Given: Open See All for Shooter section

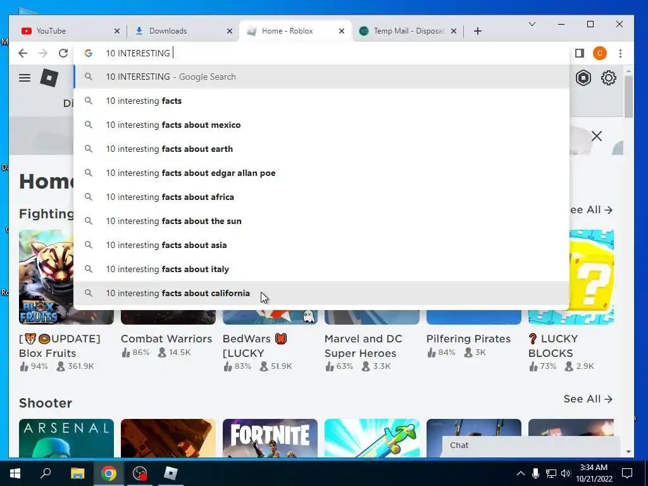Looking at the screenshot, I should [588, 399].
